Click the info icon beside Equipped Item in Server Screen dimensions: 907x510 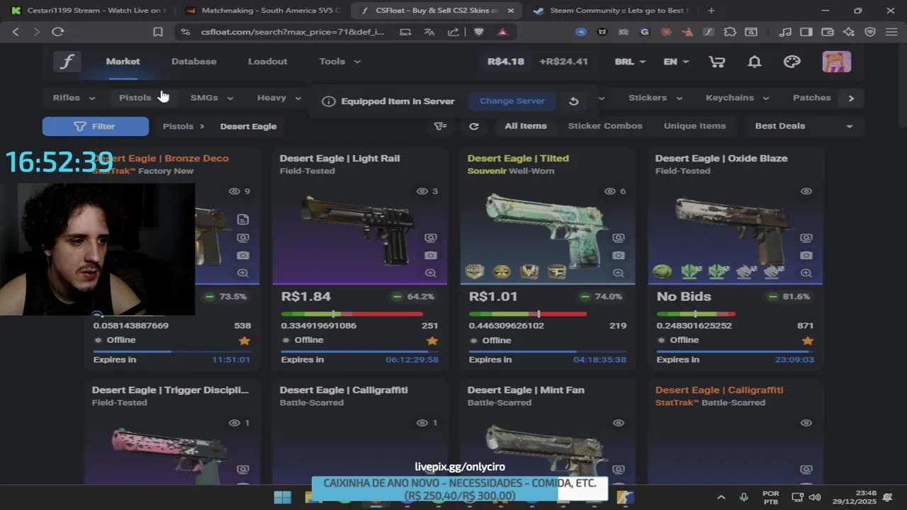(328, 101)
